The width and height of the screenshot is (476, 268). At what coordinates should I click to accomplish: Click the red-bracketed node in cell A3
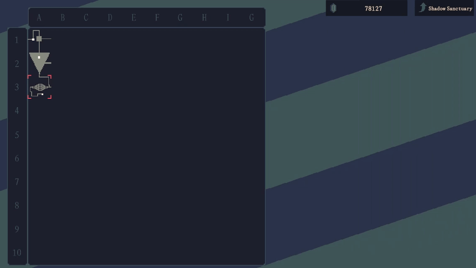tap(39, 87)
